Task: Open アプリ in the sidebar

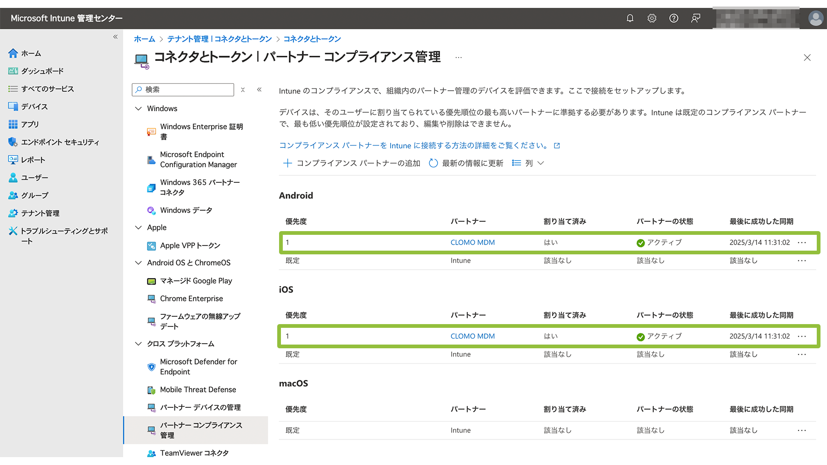Action: point(29,124)
